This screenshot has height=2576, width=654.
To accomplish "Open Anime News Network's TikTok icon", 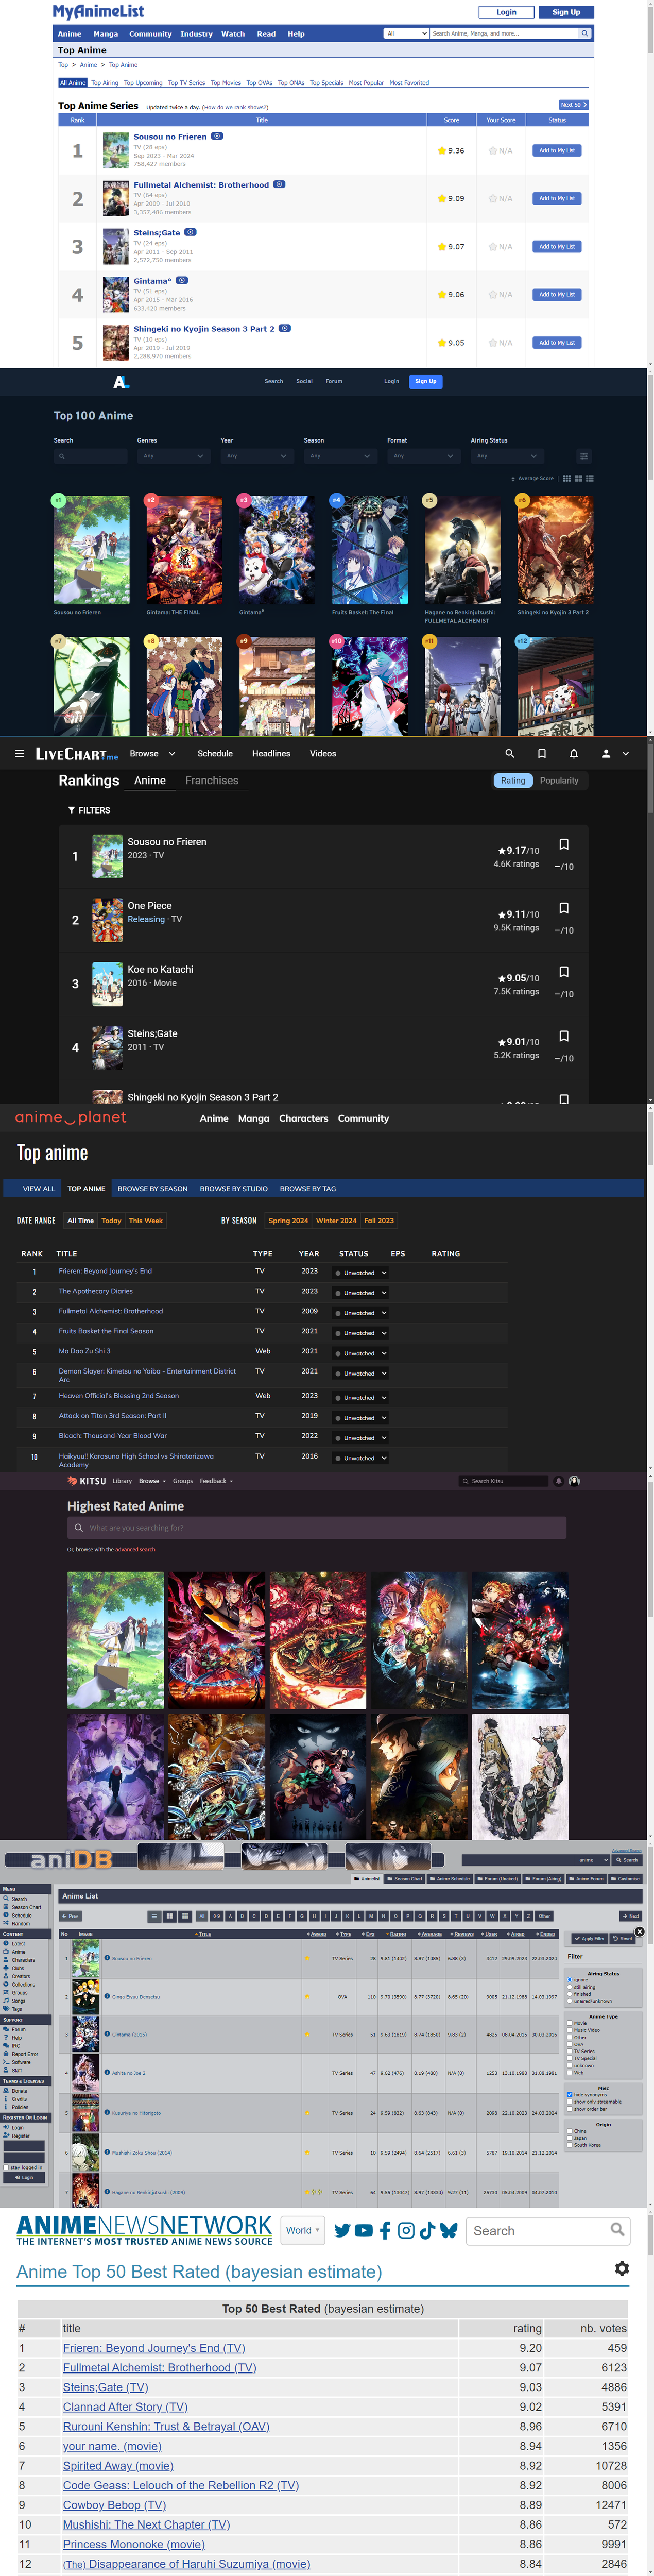I will (426, 2231).
